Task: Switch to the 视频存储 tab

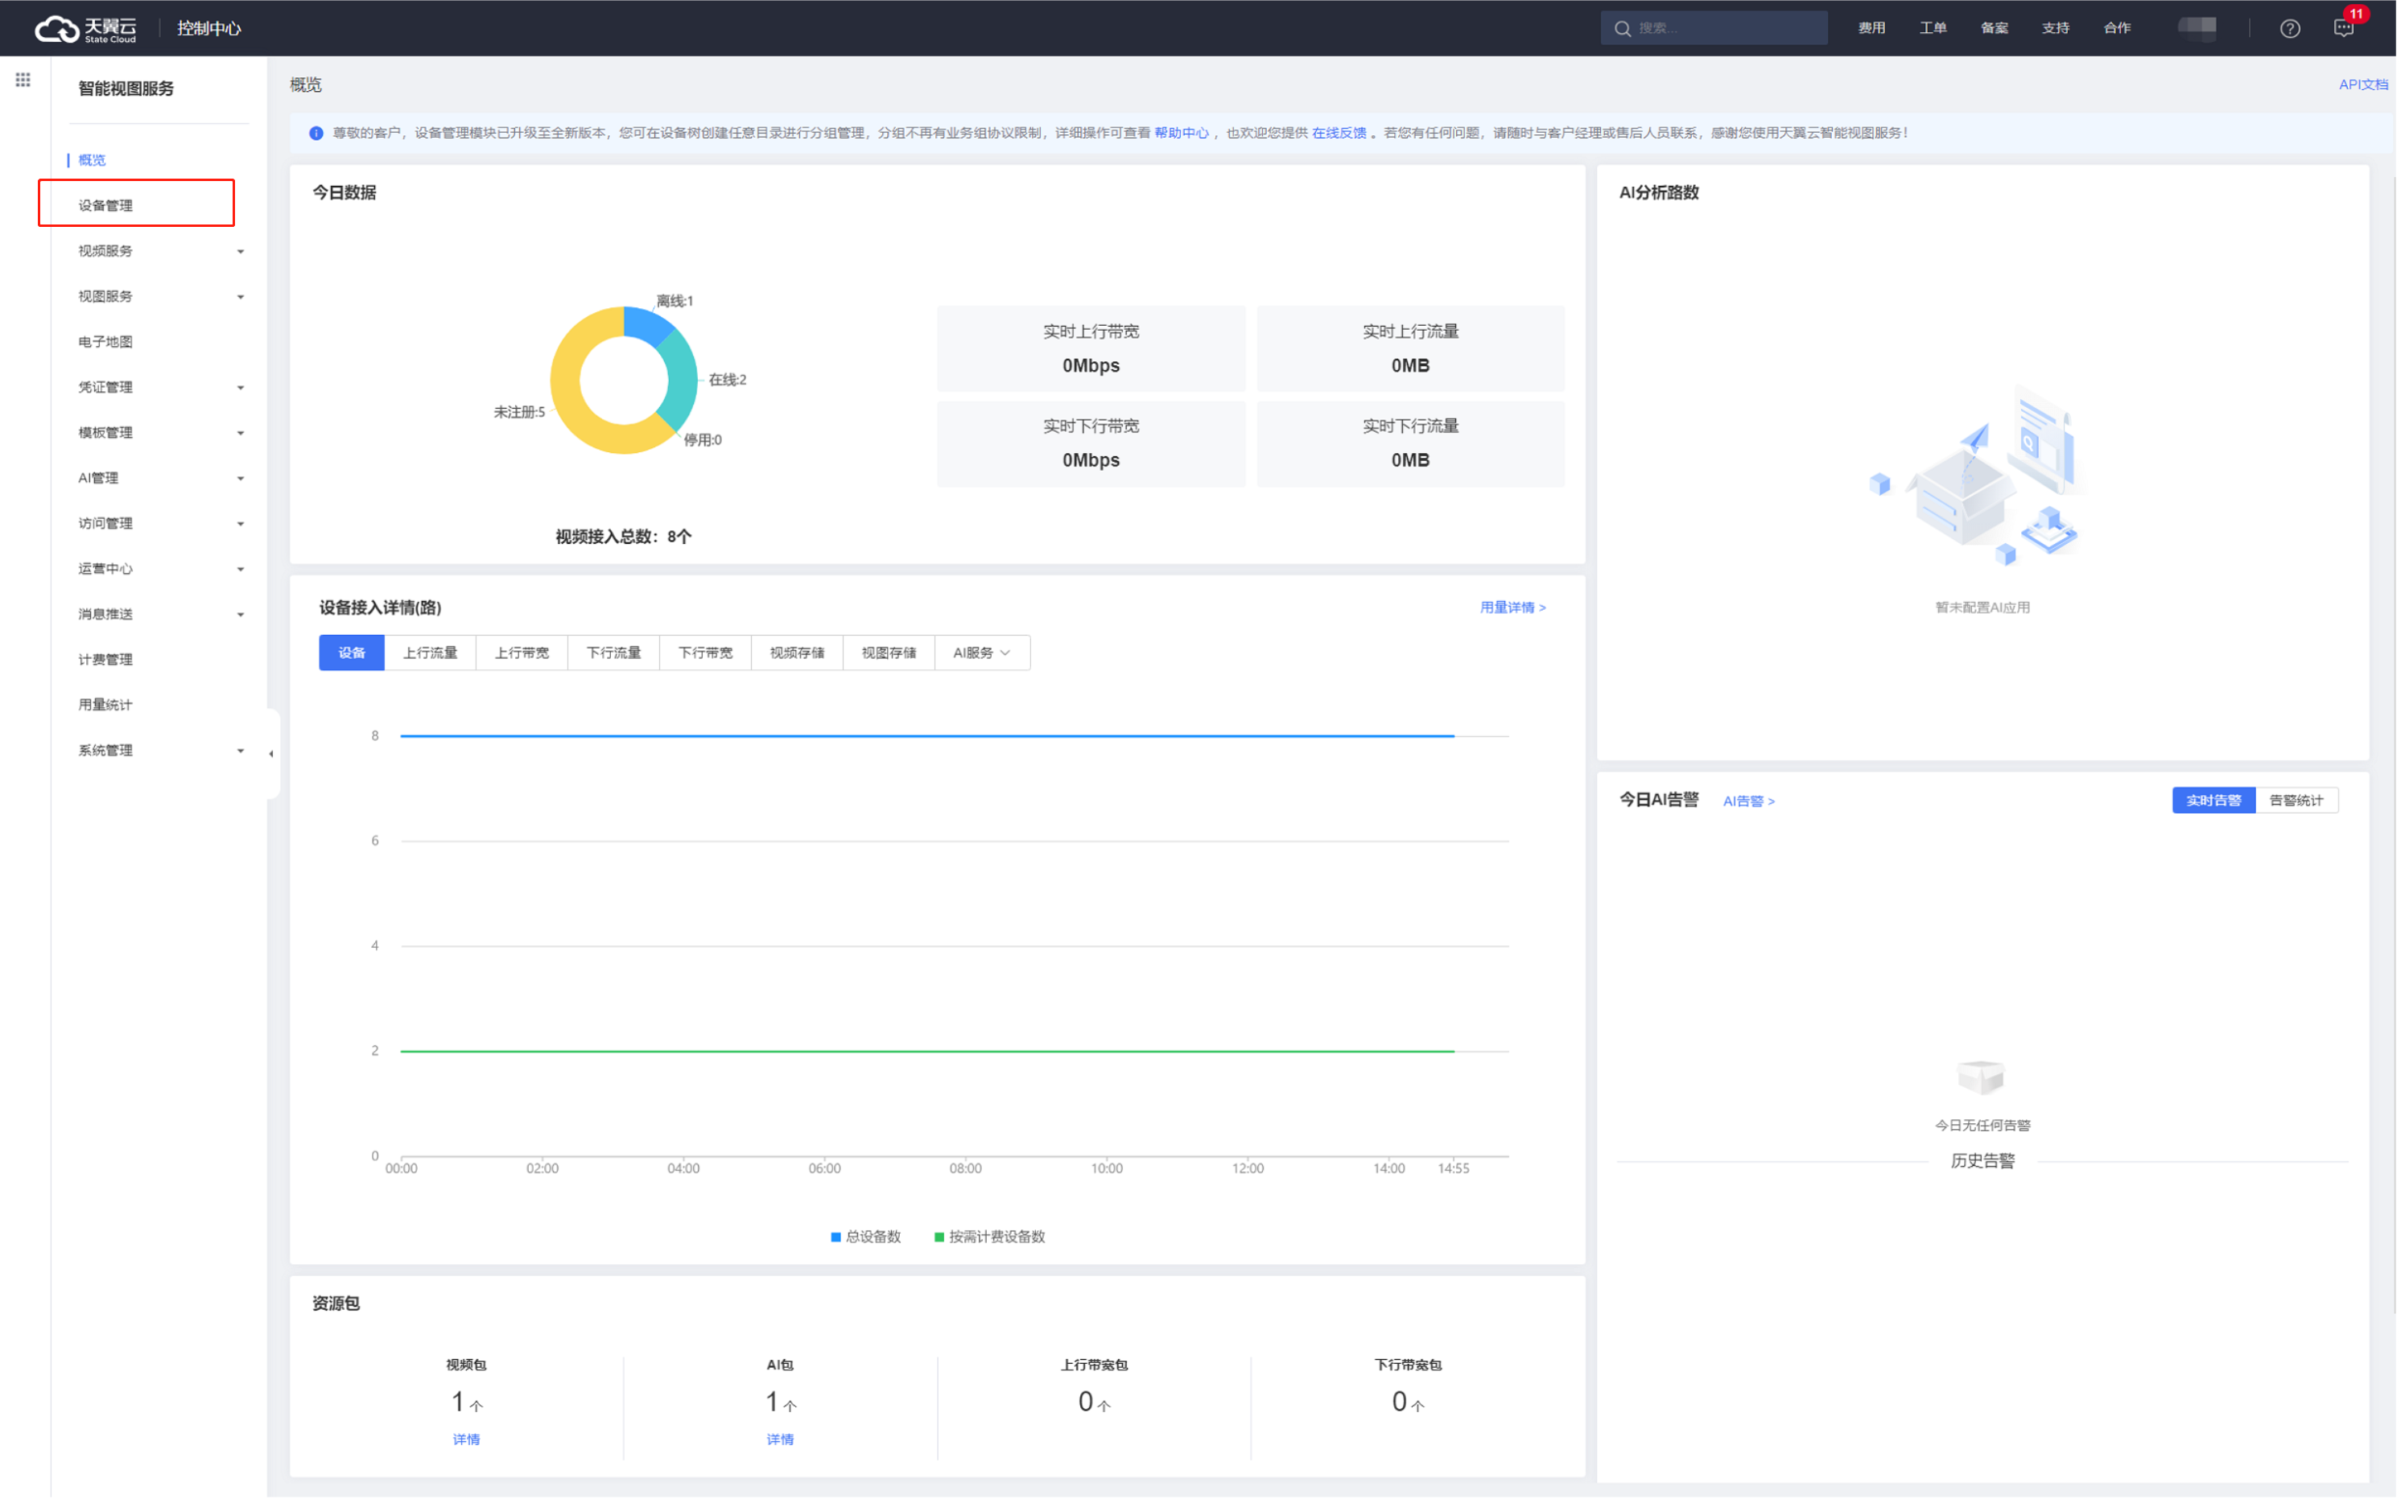Action: pos(798,653)
